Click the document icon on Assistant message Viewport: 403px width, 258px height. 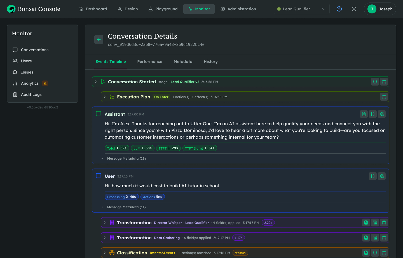364,114
